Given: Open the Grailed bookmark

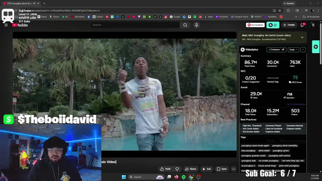Looking at the screenshot, I should pyautogui.click(x=98, y=17).
